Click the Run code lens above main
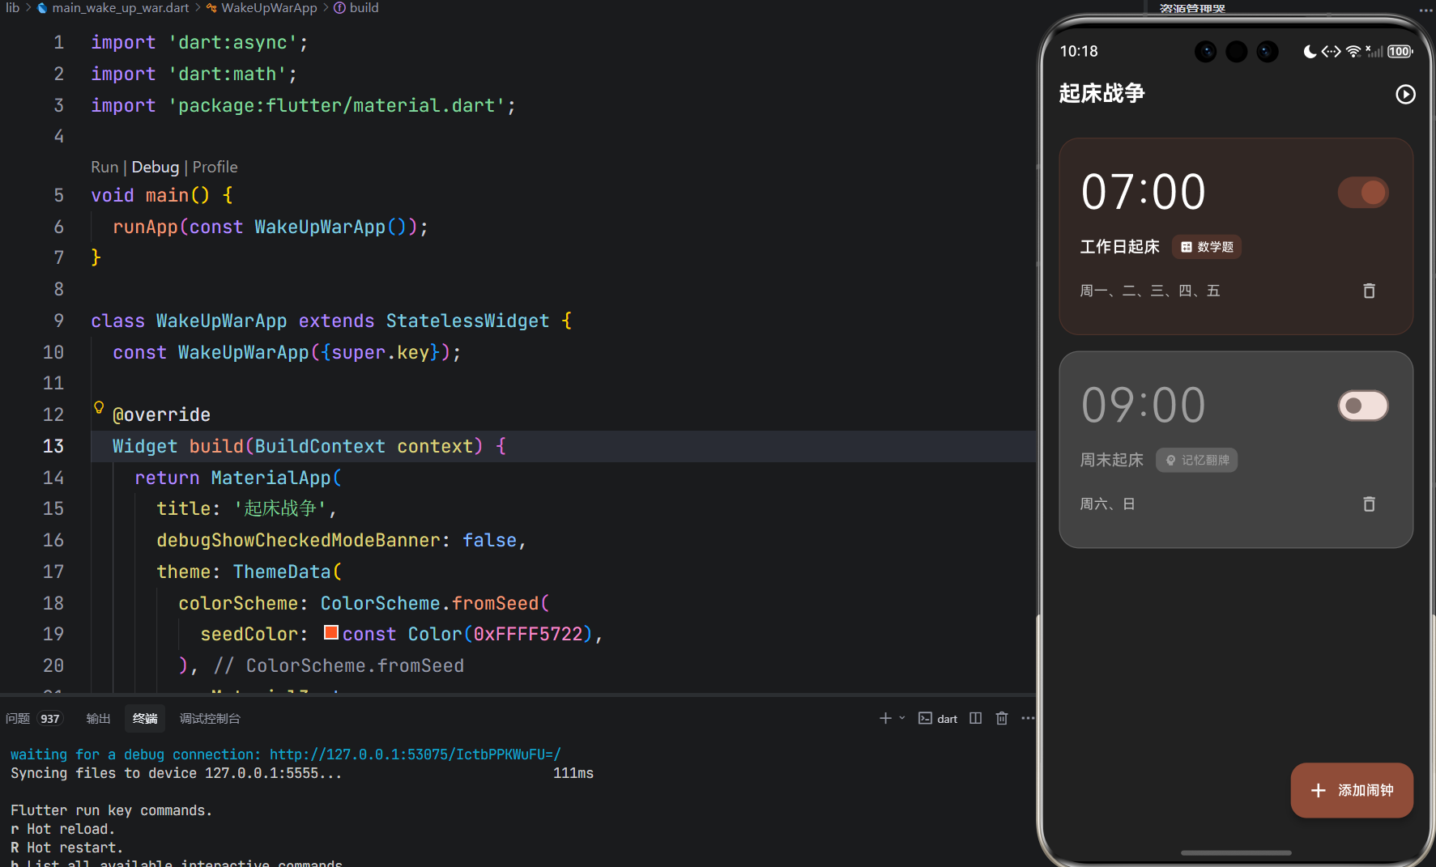This screenshot has height=867, width=1436. (104, 167)
